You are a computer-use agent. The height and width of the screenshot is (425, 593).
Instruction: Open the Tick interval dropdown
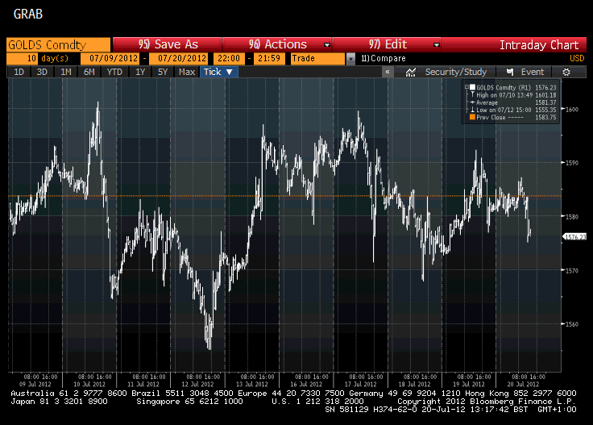218,72
